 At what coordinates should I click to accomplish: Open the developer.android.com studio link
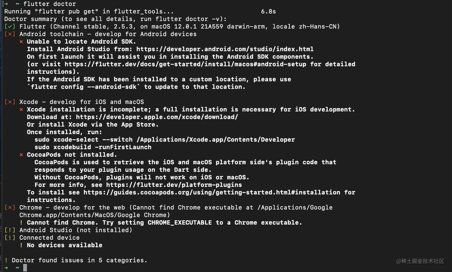click(225, 49)
